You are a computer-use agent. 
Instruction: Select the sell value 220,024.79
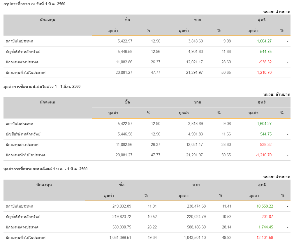click(196, 217)
